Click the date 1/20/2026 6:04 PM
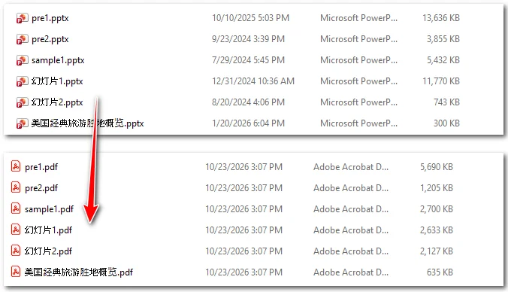This screenshot has width=508, height=292. 248,123
